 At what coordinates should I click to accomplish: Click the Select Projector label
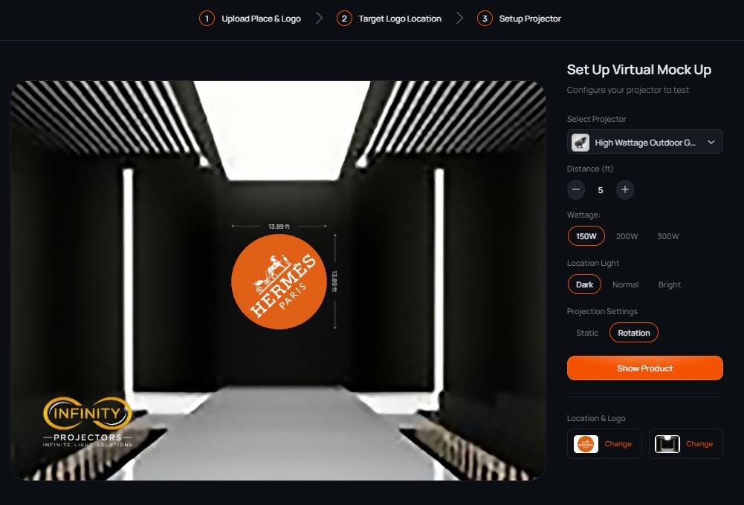(x=596, y=119)
